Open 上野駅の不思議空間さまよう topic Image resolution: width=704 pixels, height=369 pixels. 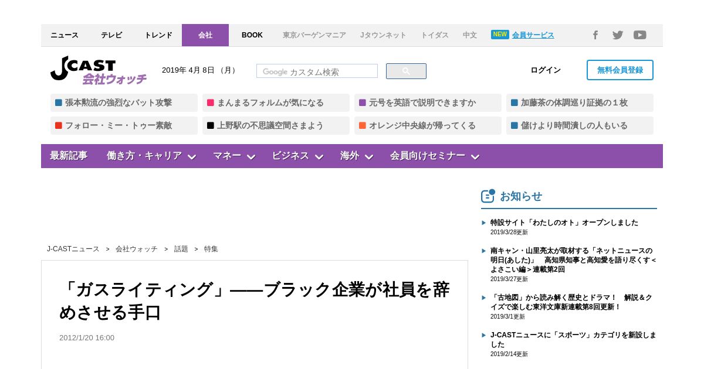pyautogui.click(x=276, y=125)
